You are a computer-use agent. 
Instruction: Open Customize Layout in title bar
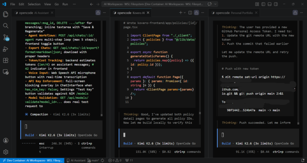[x=257, y=4]
